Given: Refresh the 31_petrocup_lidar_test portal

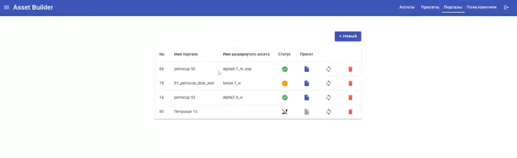Looking at the screenshot, I should click(329, 83).
